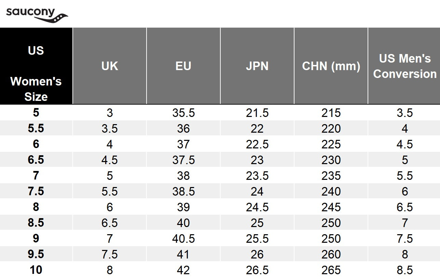This screenshot has height=279, width=440.
Task: Select CHN value 215
Action: [331, 113]
